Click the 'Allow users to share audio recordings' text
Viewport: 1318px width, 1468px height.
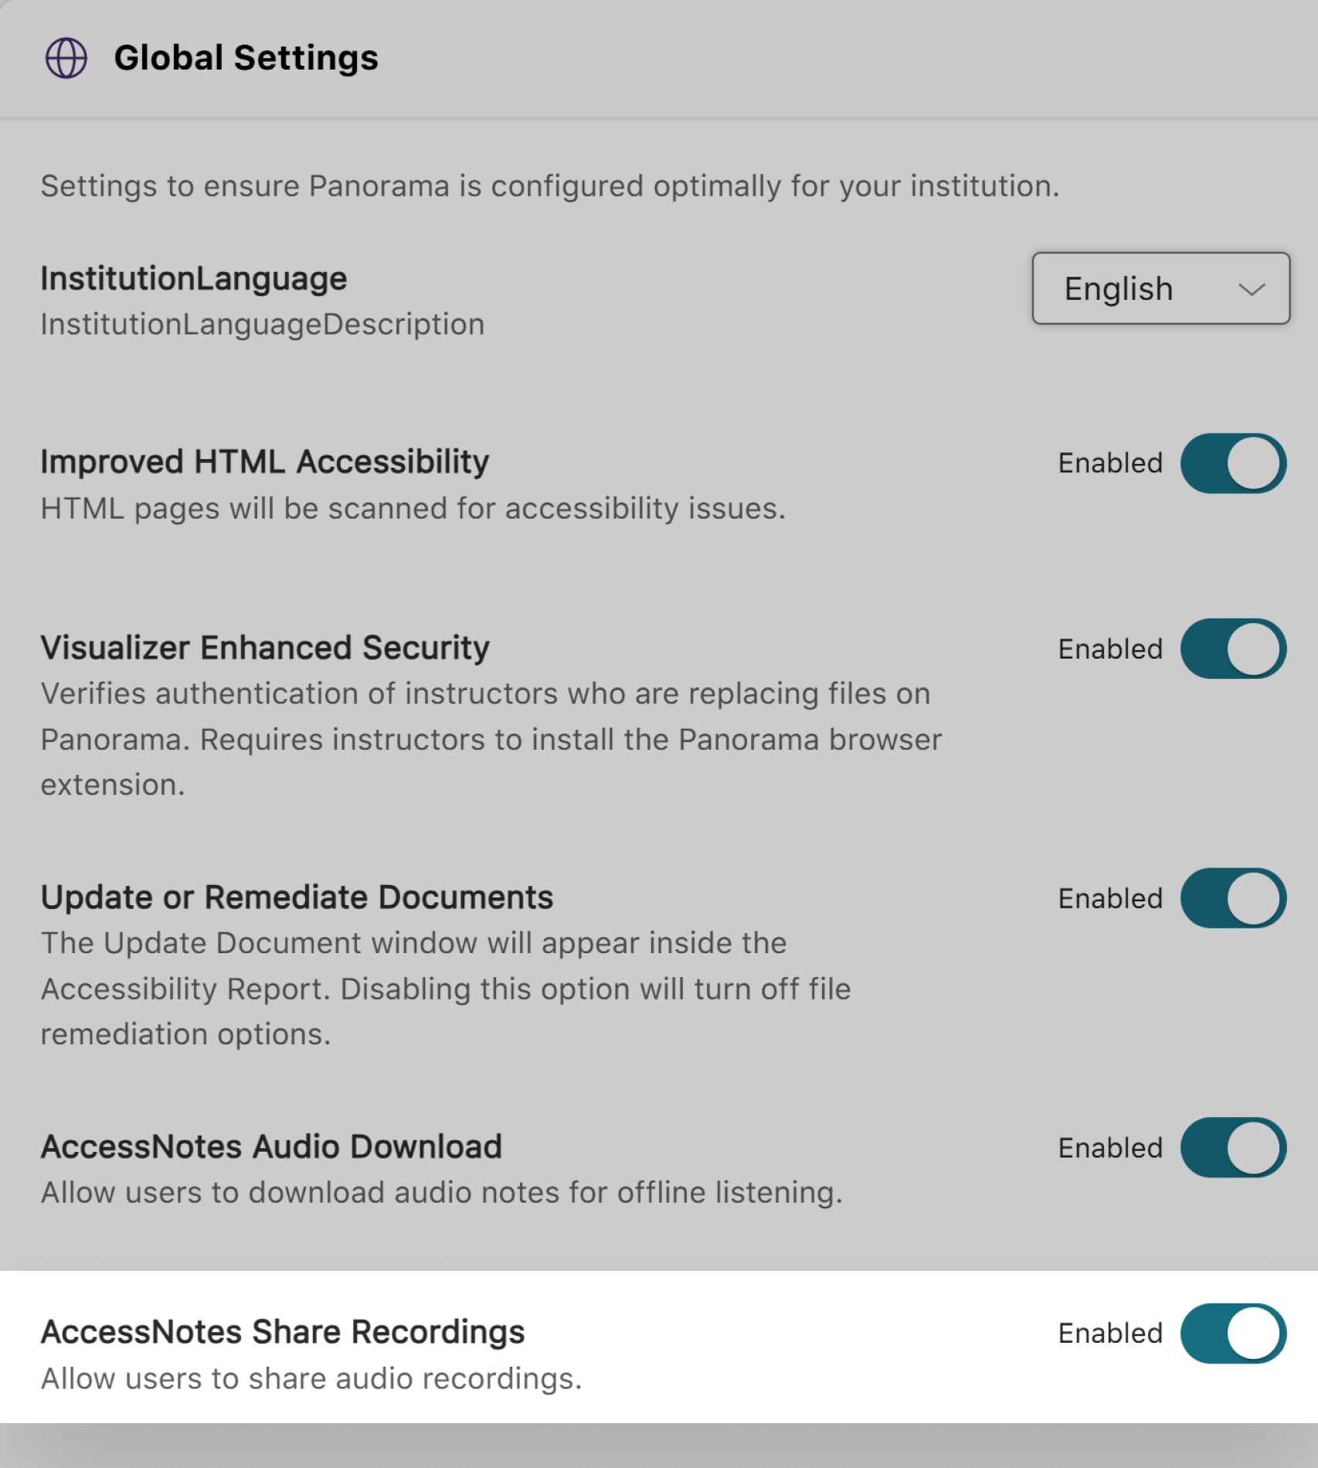(x=311, y=1379)
